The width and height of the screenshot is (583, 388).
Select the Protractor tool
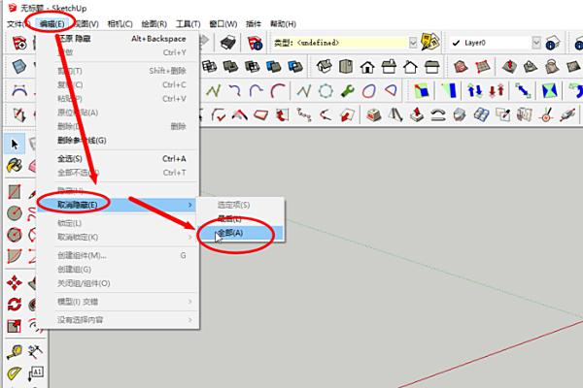coord(15,373)
